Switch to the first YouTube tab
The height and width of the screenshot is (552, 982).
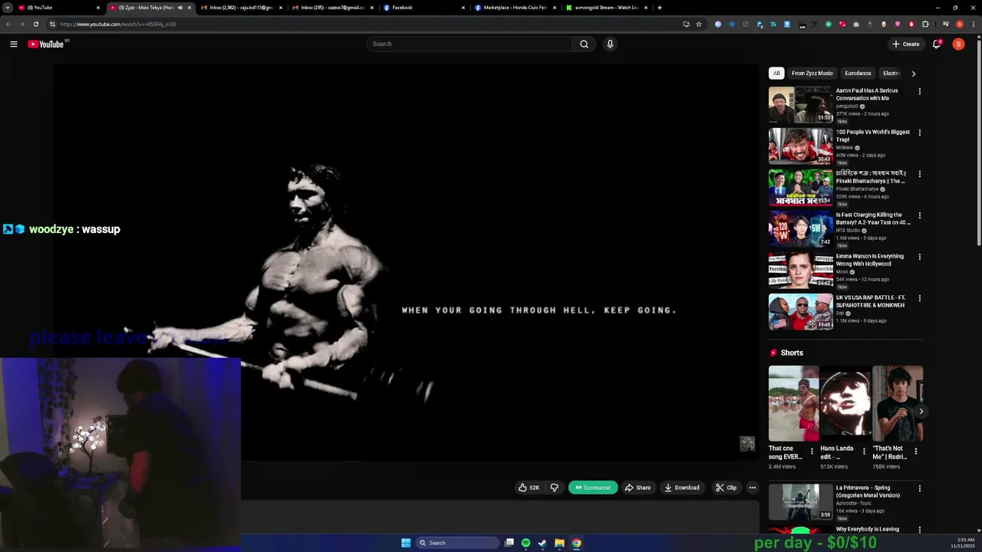pyautogui.click(x=58, y=8)
